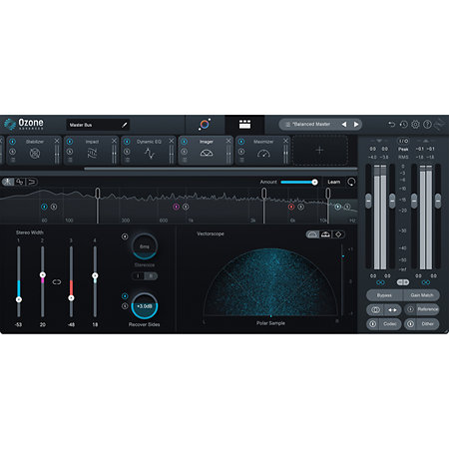This screenshot has width=449, height=449.
Task: Toggle power on the Impact module
Action: pos(70,142)
